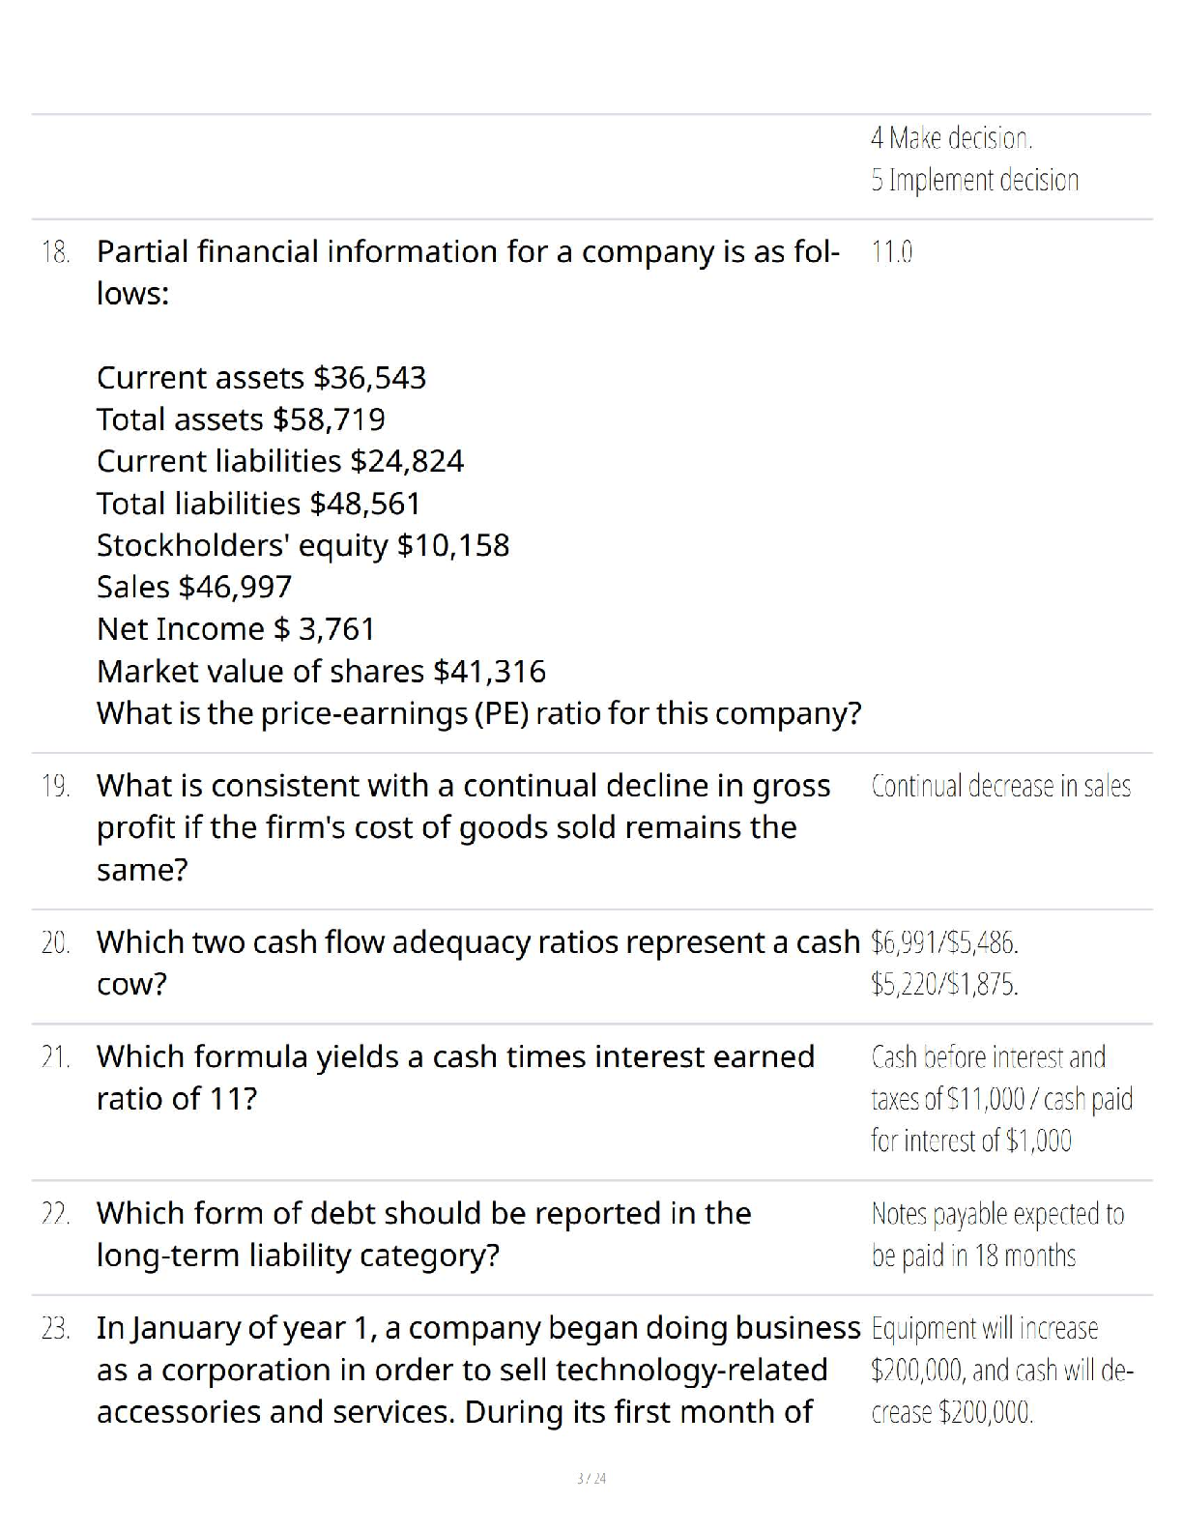The image size is (1183, 1531).
Task: Click the '$5,220/$1,875.' answer
Action: (x=944, y=984)
